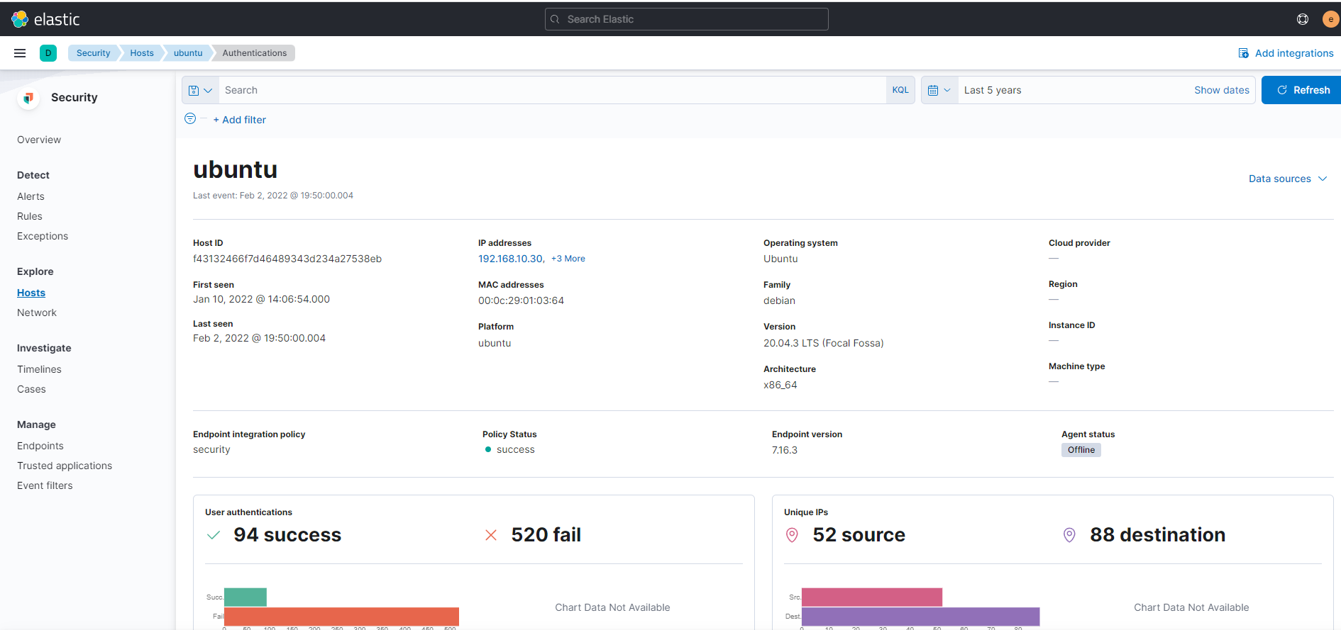Click the green D space avatar

pyautogui.click(x=48, y=53)
